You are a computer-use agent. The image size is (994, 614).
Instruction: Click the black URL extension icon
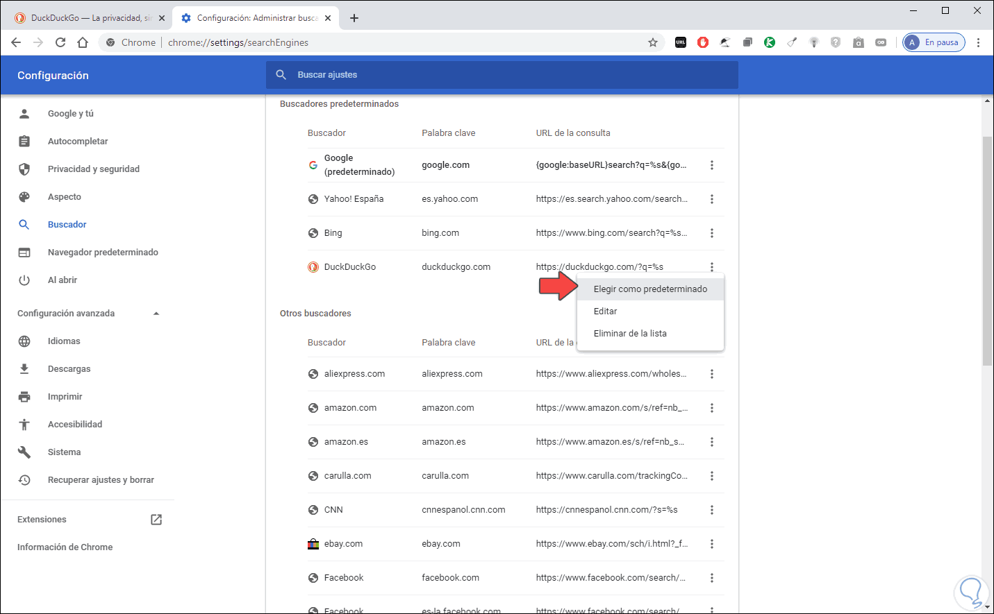pos(681,42)
